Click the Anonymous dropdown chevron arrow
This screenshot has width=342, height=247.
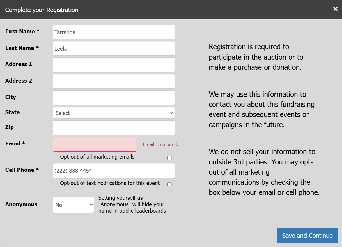point(91,205)
